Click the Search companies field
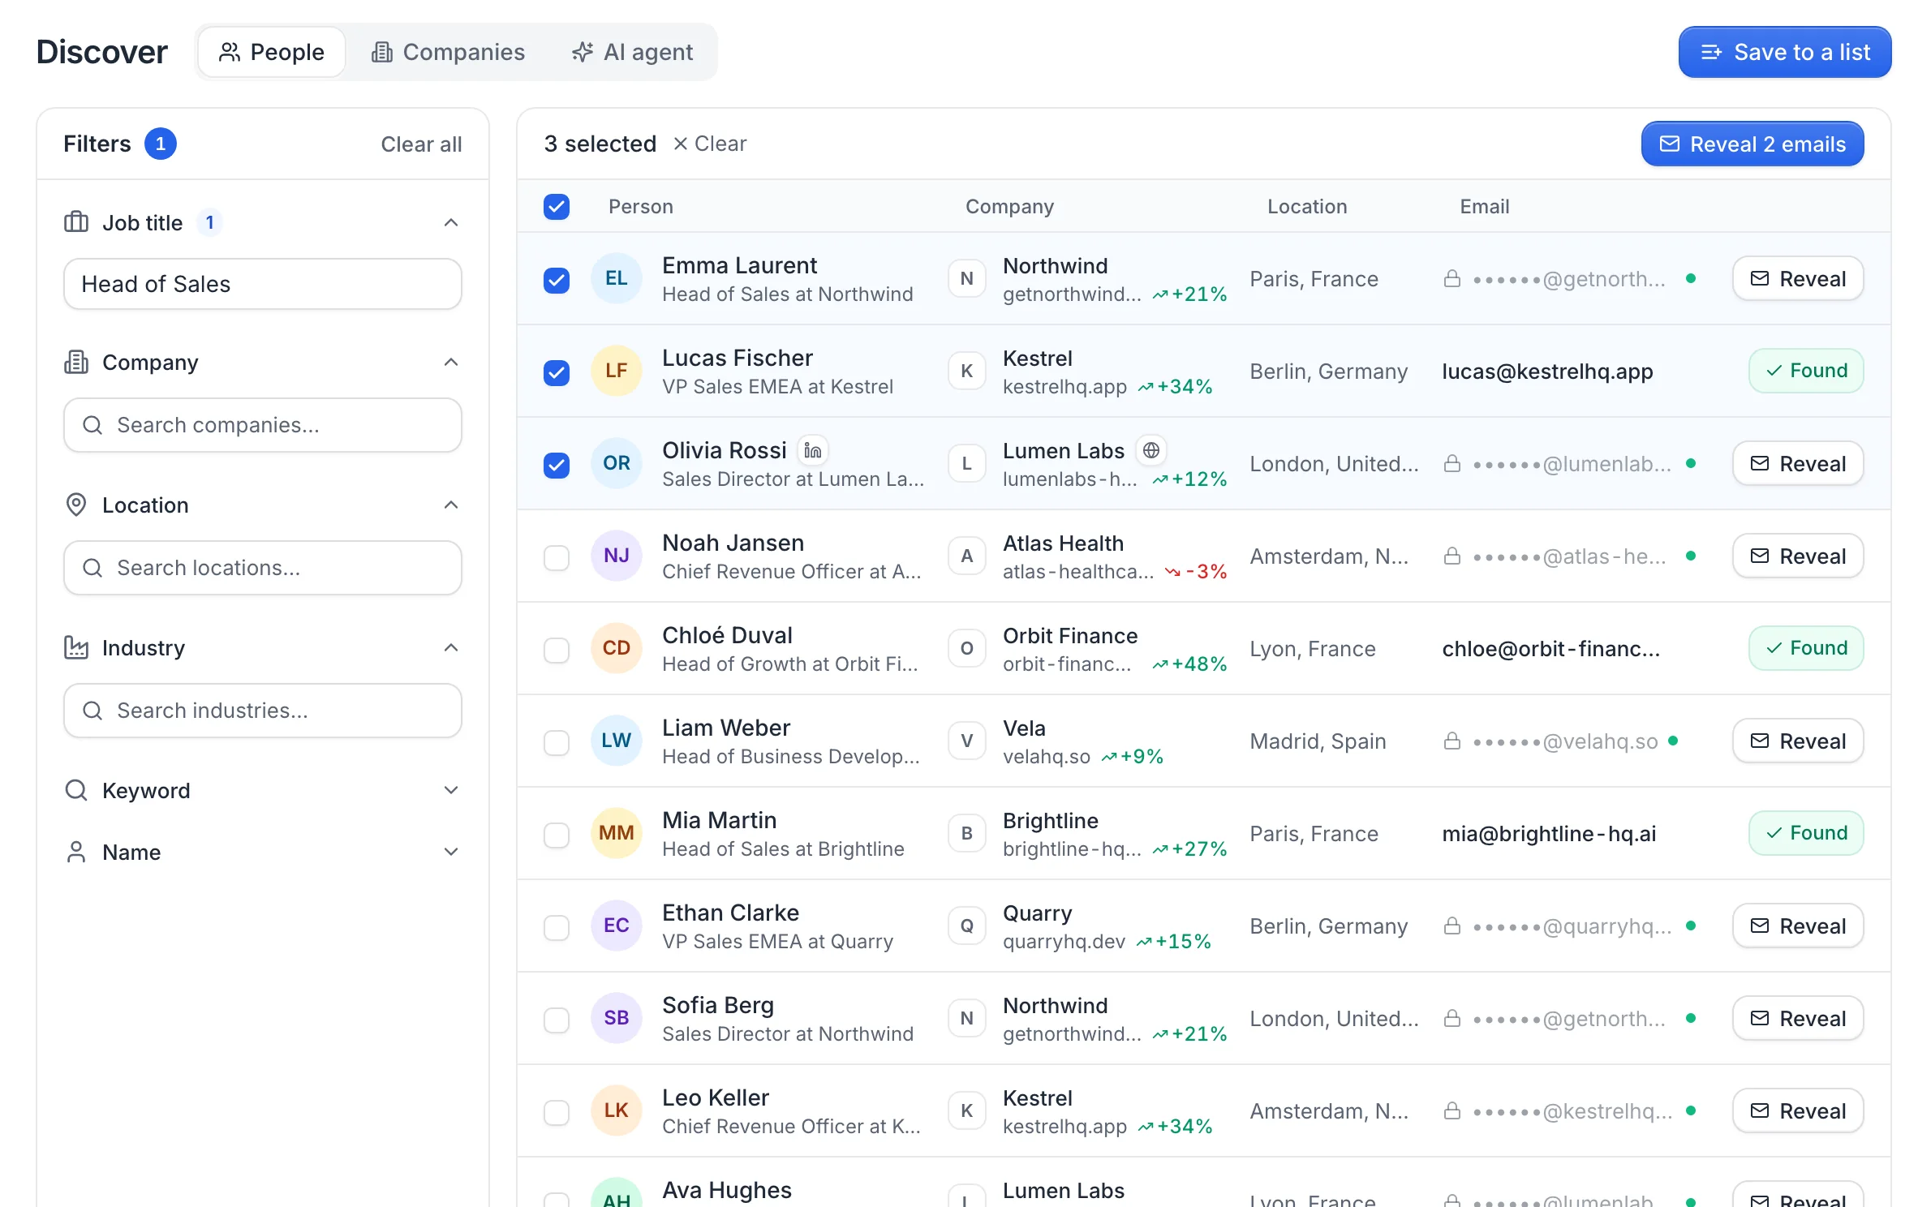Screen dimensions: 1931x1207 (x=263, y=425)
